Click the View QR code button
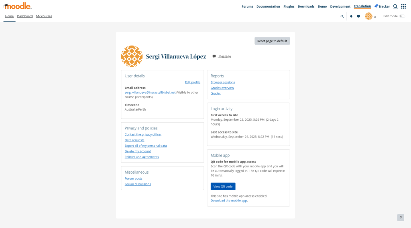Screen dimensions: 411x228 click(x=223, y=187)
